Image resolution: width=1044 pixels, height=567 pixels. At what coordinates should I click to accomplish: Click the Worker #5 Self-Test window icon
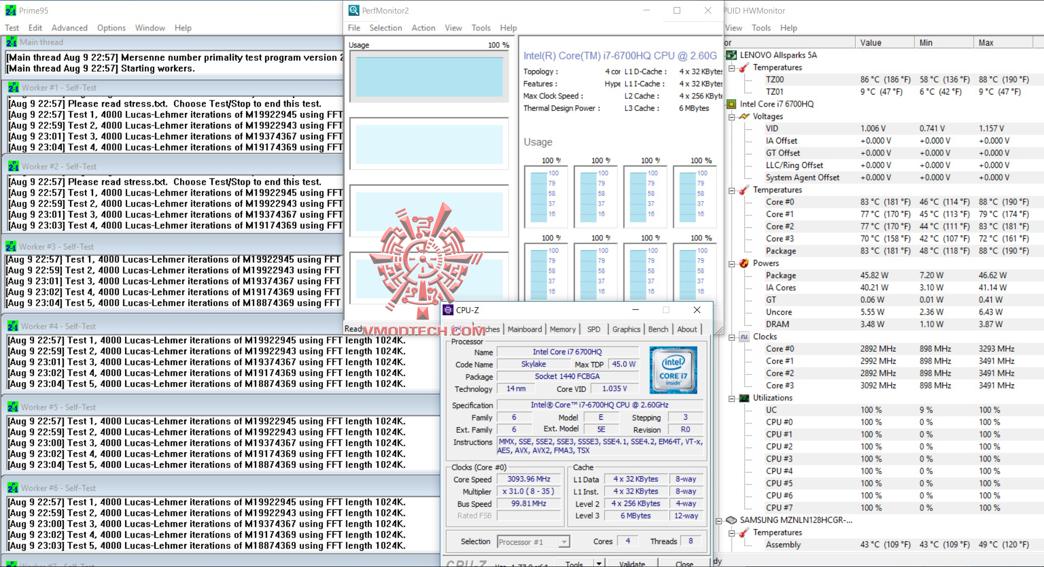[x=13, y=407]
